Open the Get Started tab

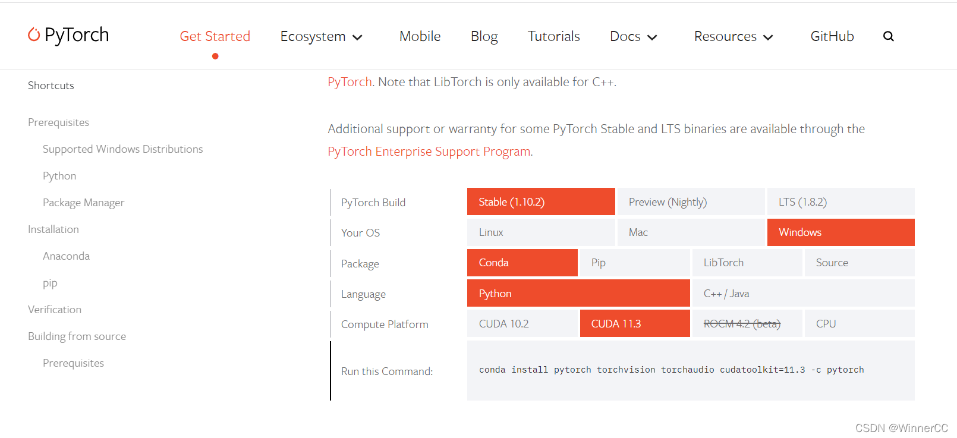[215, 36]
